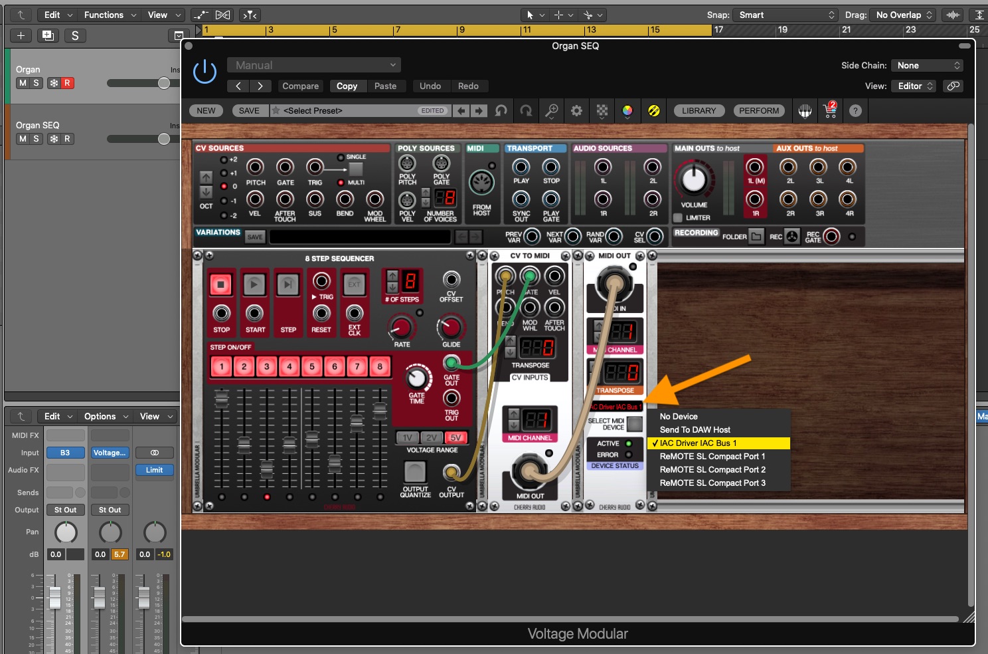This screenshot has width=988, height=654.
Task: Choose ReMOTE SL Compact Port 1
Action: pos(718,457)
